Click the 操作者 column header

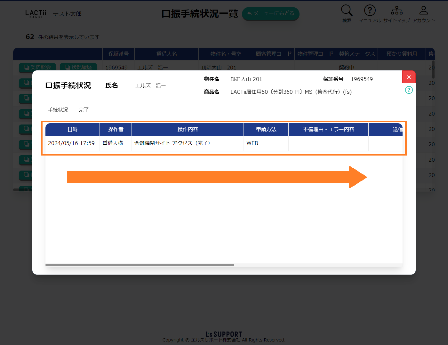pyautogui.click(x=116, y=129)
